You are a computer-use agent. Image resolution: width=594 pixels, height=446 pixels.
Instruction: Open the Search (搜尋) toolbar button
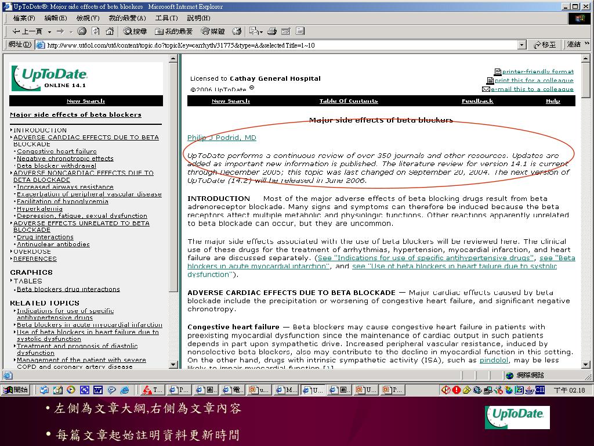pyautogui.click(x=135, y=31)
